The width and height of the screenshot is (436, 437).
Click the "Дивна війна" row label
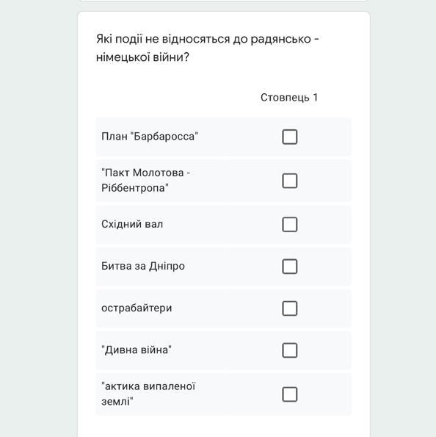point(137,350)
